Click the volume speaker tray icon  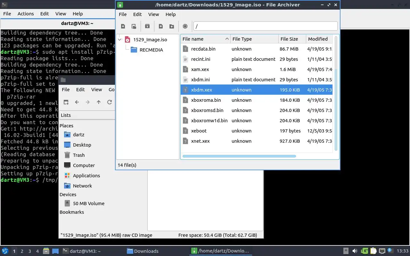click(355, 251)
